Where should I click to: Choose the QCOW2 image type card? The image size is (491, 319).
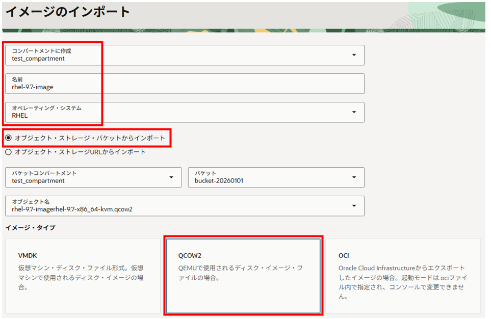243,276
